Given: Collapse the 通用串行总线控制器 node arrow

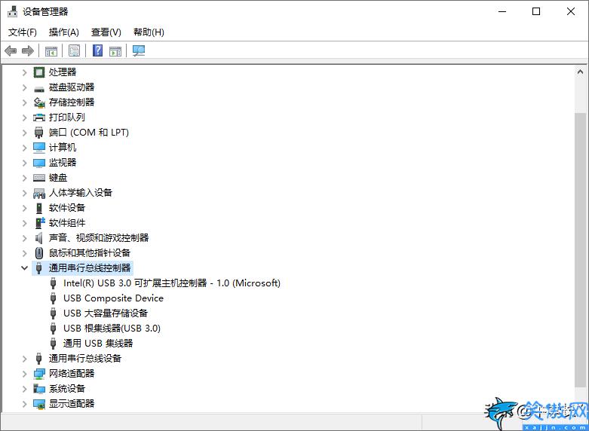Looking at the screenshot, I should (x=24, y=268).
